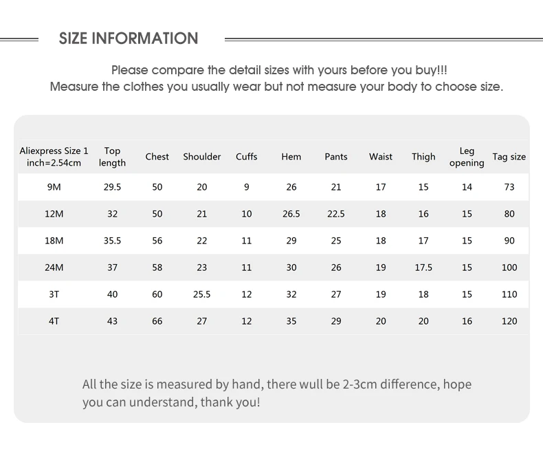Click the Leg opening column header
This screenshot has width=543, height=458.
point(467,157)
